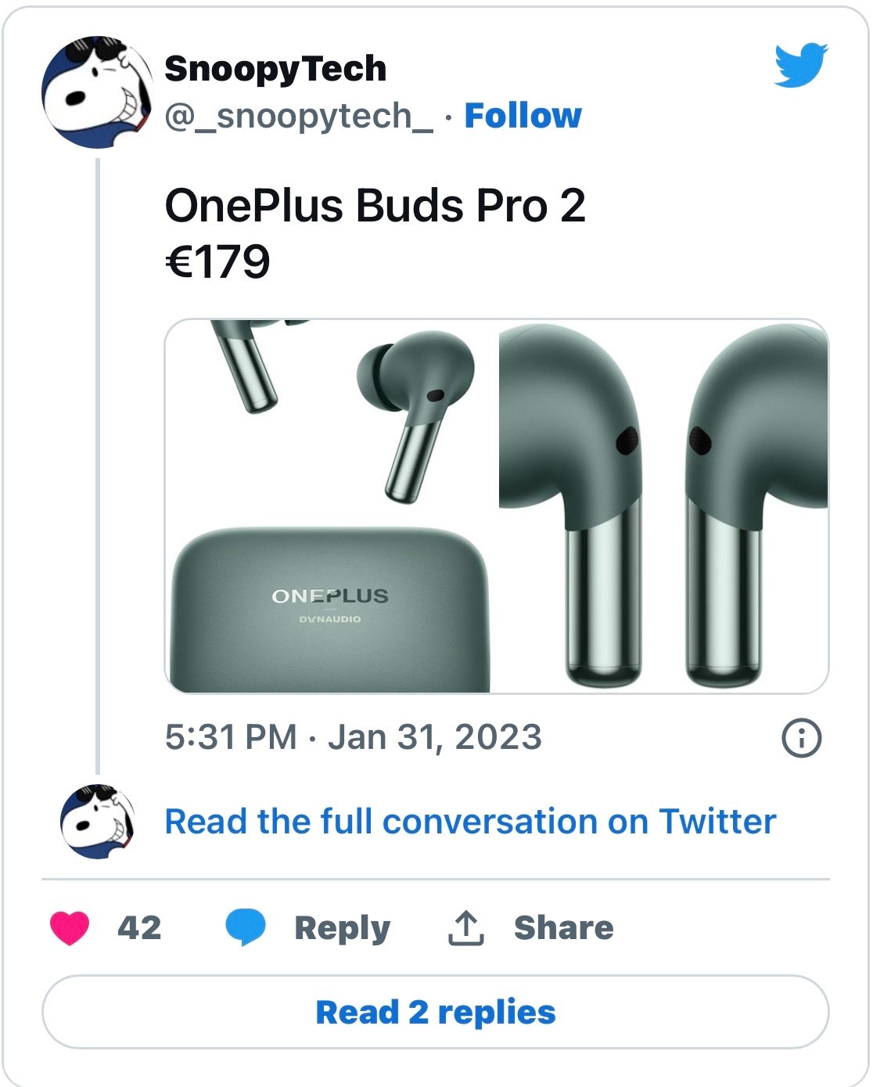Screen dimensions: 873x1087
Task: Follow the _snoopytech_ account
Action: pos(523,116)
